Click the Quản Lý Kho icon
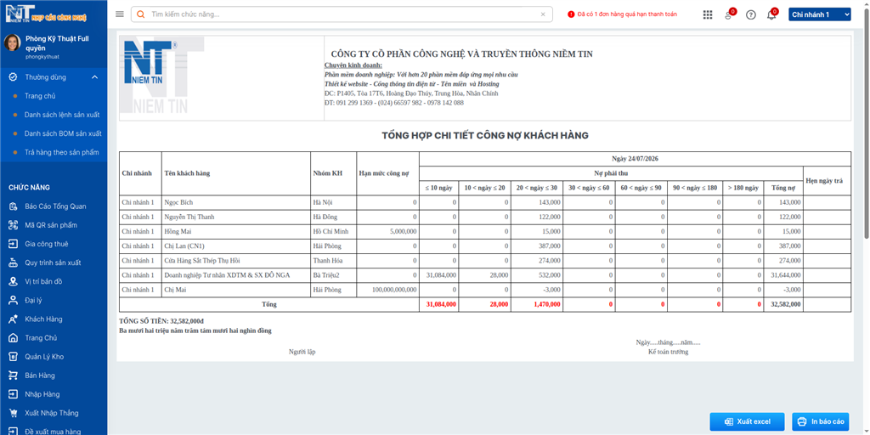870x435 pixels. tap(13, 357)
